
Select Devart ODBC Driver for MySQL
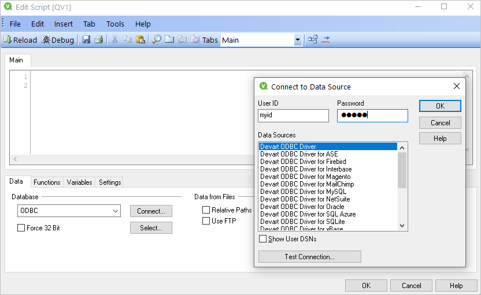tap(303, 192)
